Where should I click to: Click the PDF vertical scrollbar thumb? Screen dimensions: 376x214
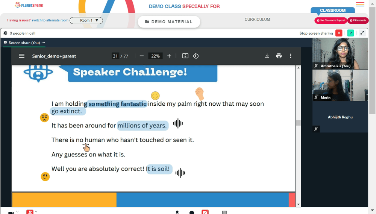point(298,123)
